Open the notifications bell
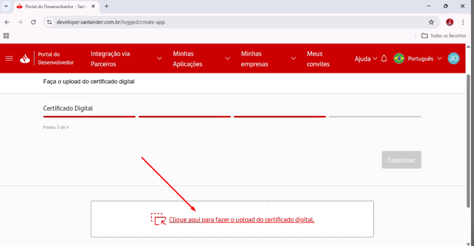474x246 pixels. [384, 58]
